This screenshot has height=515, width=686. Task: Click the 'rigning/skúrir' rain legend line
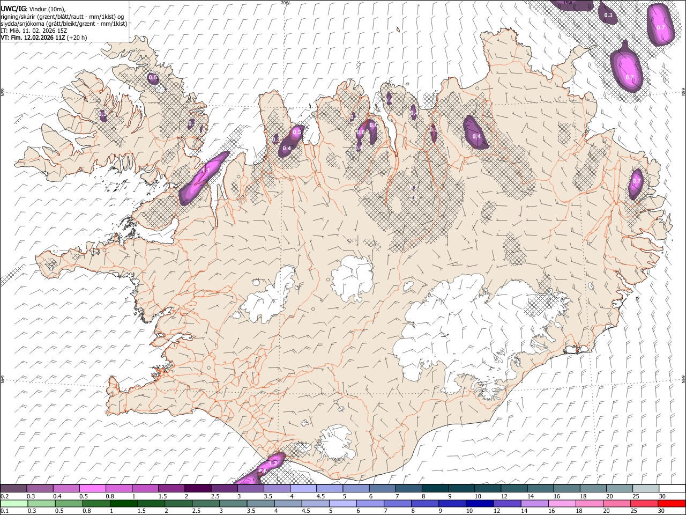click(62, 16)
